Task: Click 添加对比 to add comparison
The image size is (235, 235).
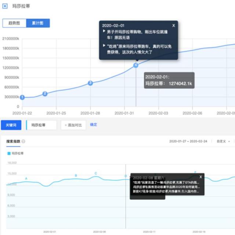Action: [x=74, y=125]
